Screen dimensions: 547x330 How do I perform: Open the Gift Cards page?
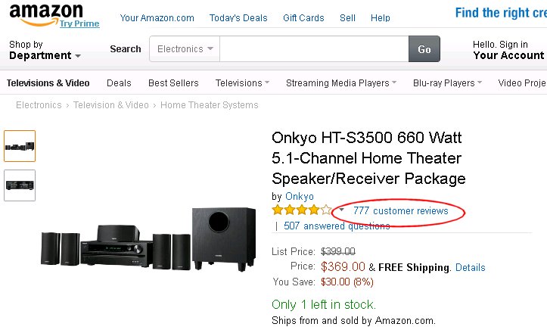[303, 18]
